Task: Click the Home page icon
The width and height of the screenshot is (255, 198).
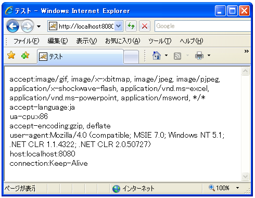Action: coord(157,56)
